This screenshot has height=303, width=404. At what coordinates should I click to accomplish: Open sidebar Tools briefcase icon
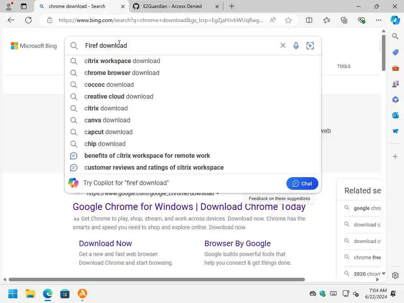point(395,68)
